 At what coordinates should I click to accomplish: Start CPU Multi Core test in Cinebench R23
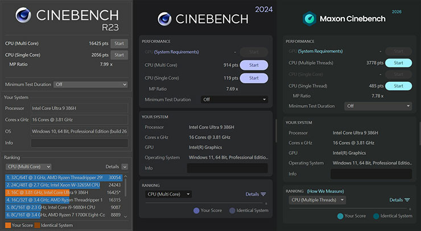(119, 43)
